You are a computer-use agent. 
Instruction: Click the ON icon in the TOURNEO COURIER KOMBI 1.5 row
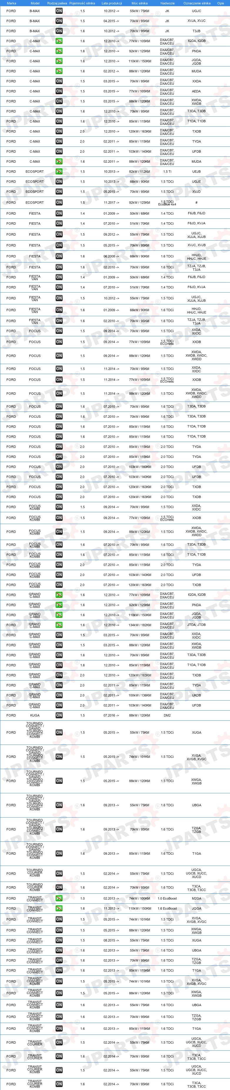(59, 873)
